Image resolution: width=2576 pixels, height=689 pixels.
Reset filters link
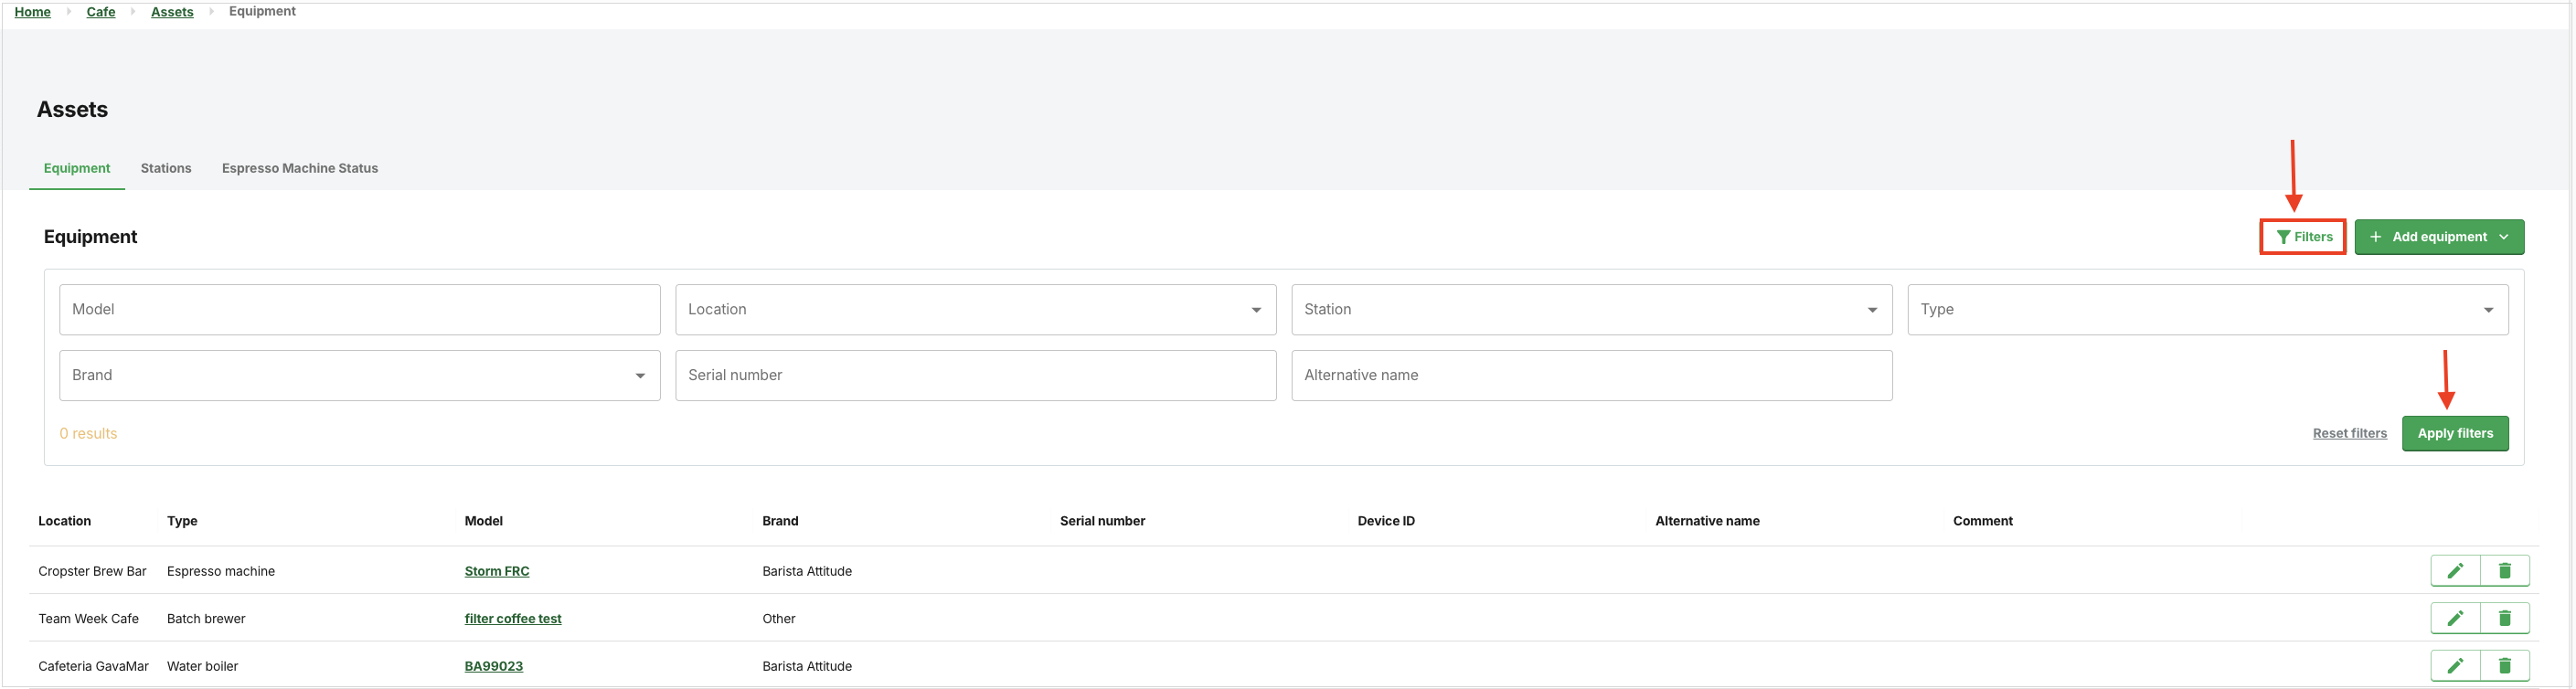coord(2349,433)
